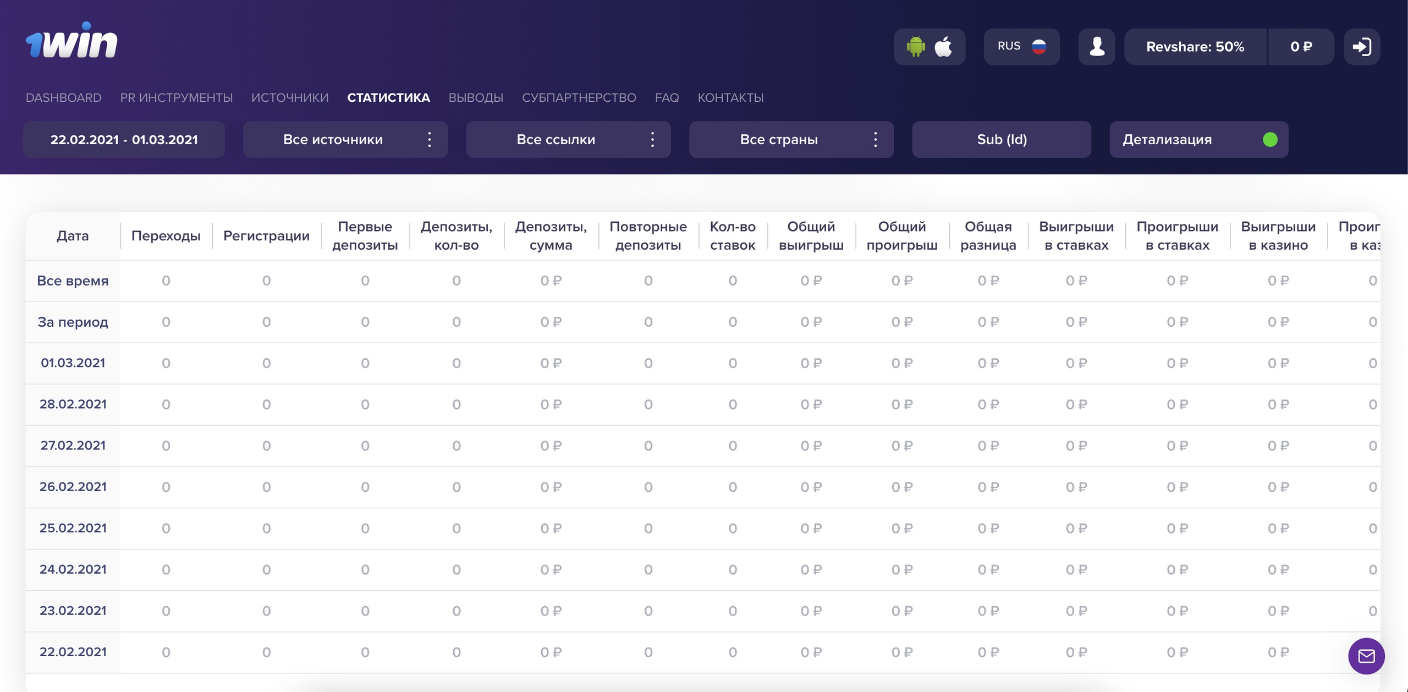Toggle the Детализация green switch

[1270, 140]
